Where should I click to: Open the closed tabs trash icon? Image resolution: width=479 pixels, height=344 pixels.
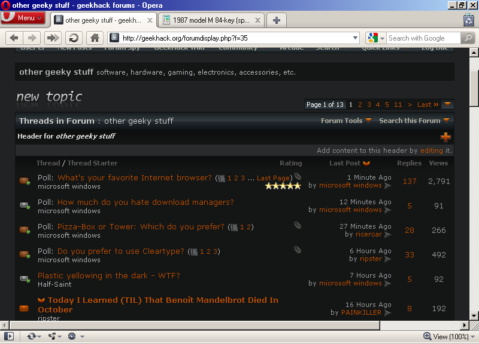[x=468, y=20]
